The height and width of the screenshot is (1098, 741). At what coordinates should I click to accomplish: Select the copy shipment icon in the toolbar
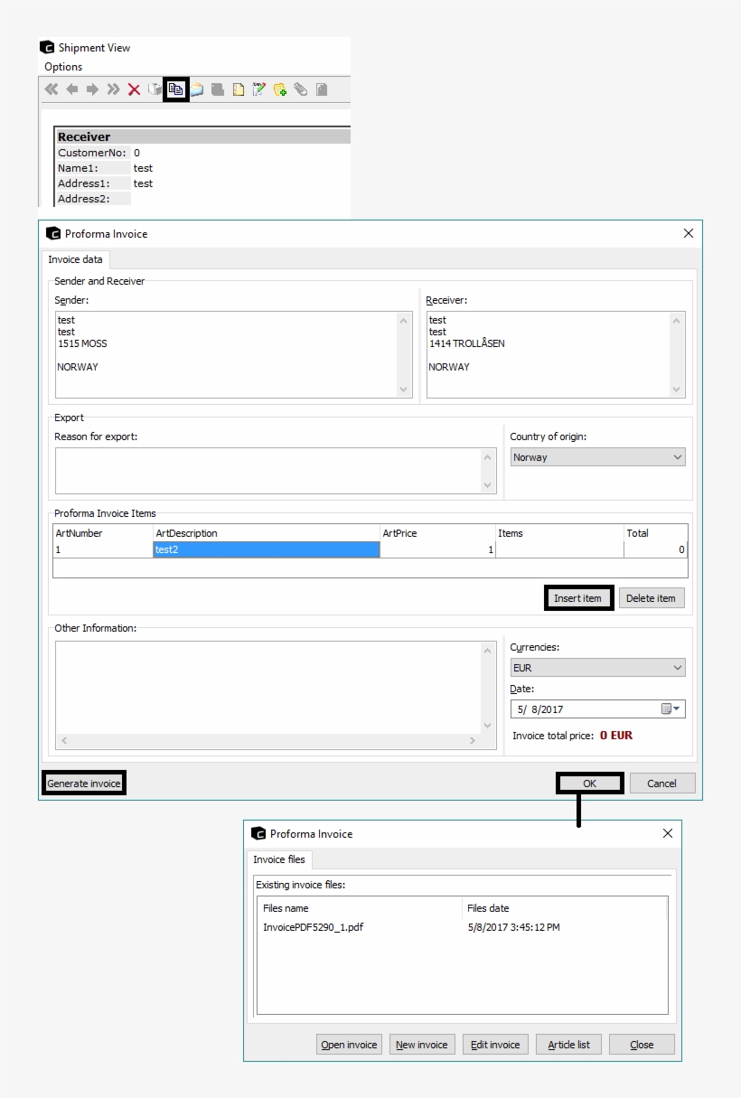pos(175,89)
